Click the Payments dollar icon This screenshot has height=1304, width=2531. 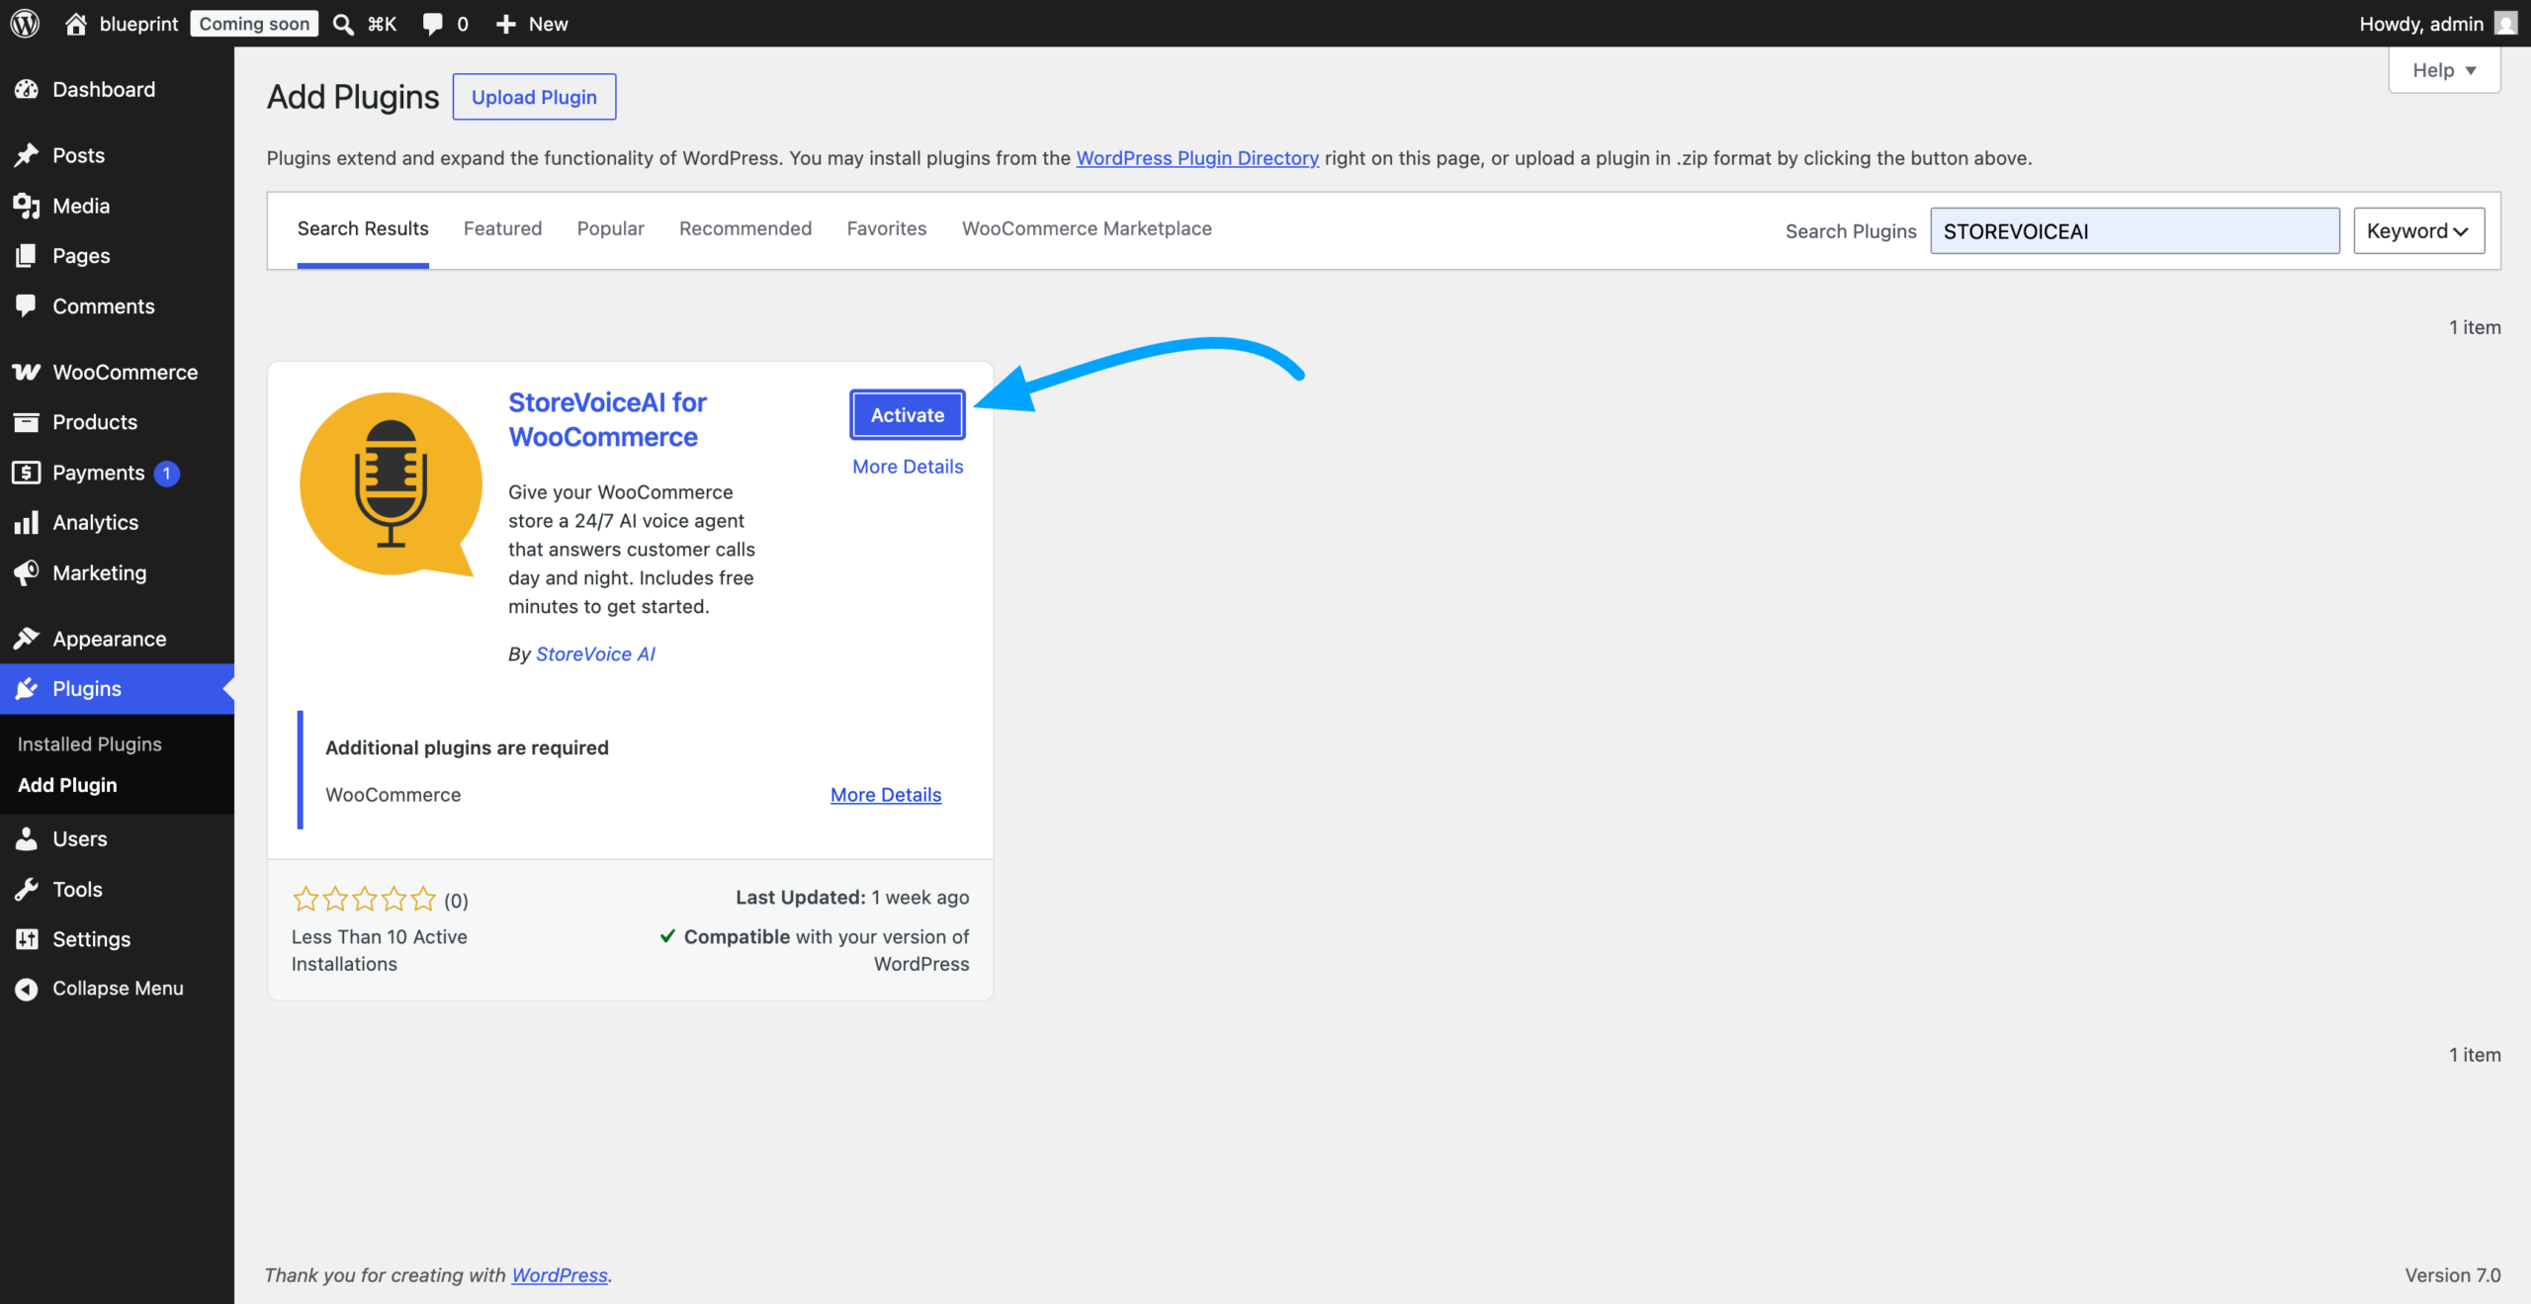point(27,473)
